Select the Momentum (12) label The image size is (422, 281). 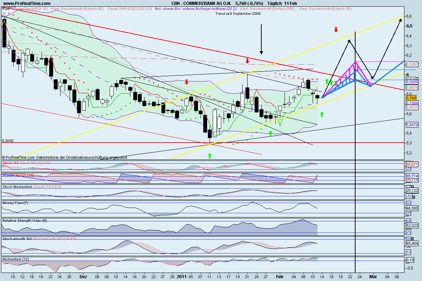click(15, 259)
